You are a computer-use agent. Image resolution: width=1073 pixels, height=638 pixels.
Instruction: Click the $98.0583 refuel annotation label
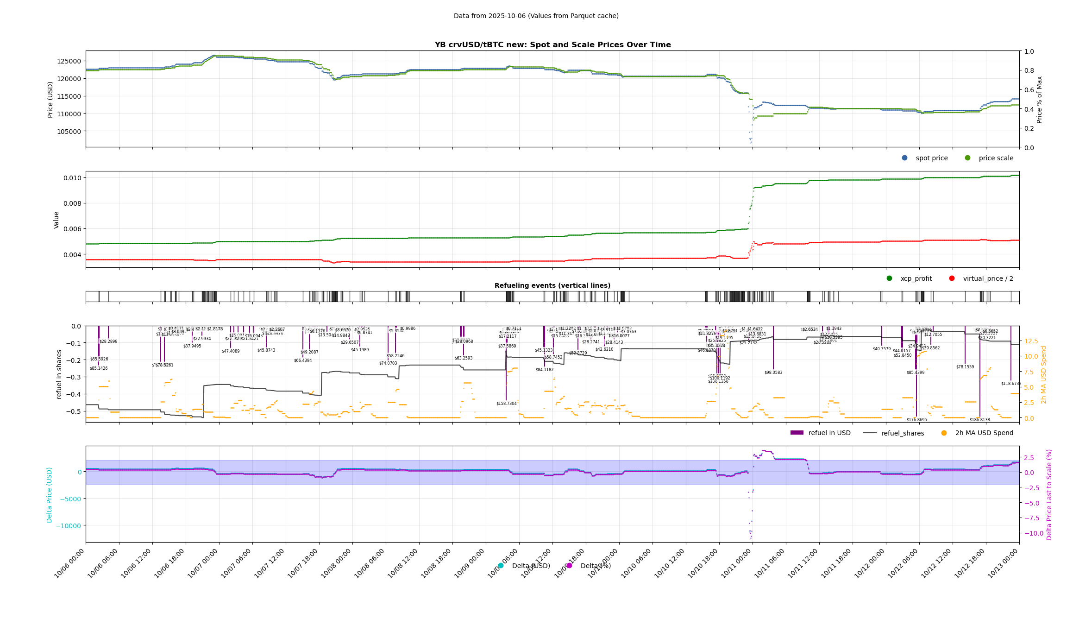pyautogui.click(x=773, y=373)
